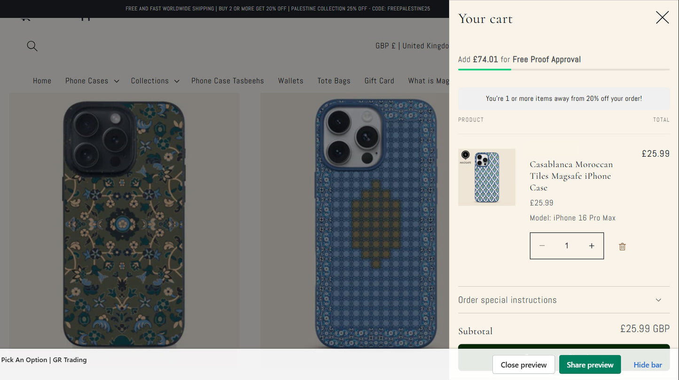The image size is (679, 380).
Task: Open the Tote Bags navigation item
Action: (x=334, y=81)
